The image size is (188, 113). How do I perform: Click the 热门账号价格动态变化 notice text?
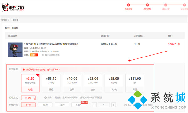coord(43,69)
